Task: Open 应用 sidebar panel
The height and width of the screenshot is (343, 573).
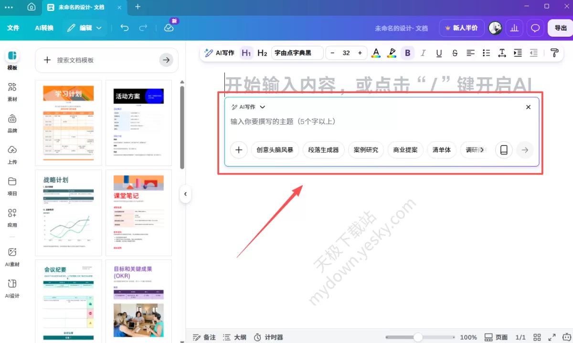Action: click(12, 218)
